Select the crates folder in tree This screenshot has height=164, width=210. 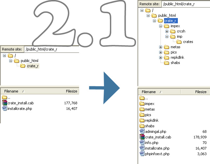(x=188, y=42)
